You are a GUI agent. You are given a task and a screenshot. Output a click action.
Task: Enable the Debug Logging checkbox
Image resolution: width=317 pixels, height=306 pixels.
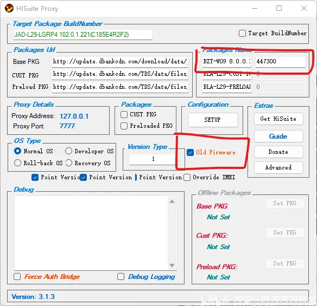[121, 277]
